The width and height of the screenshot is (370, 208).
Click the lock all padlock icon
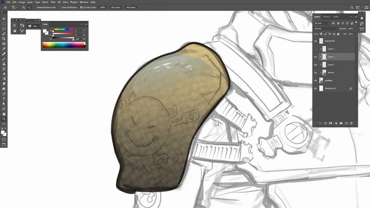(338, 34)
